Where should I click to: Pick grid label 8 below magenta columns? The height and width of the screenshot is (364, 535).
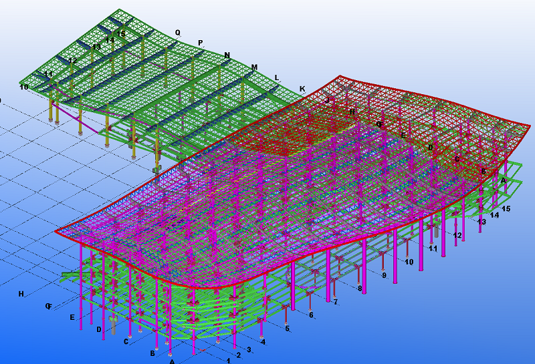click(360, 289)
